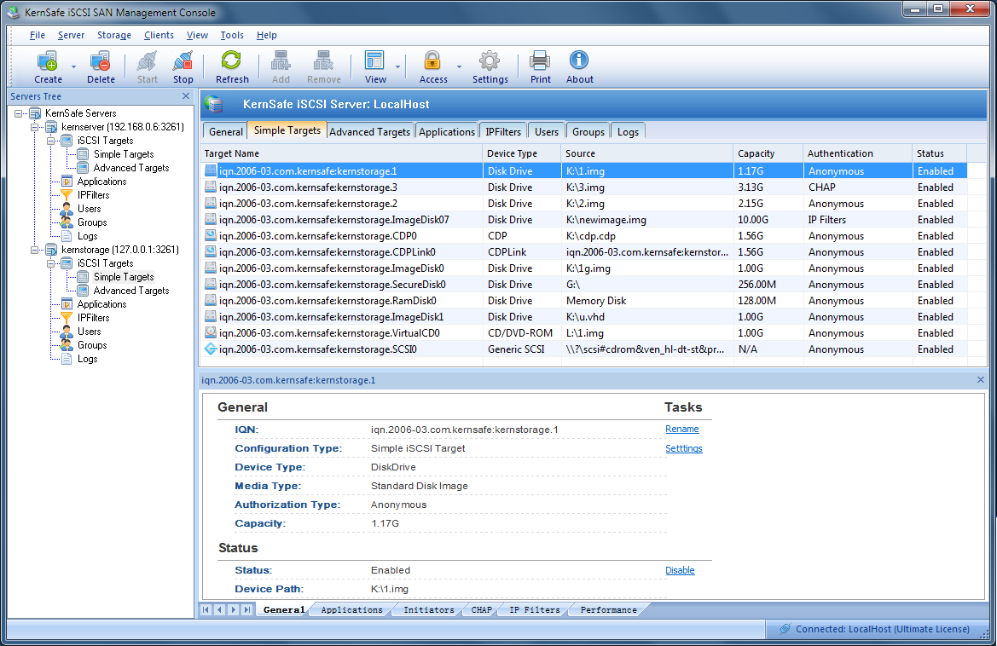The width and height of the screenshot is (997, 646).
Task: Close the Servers Tree panel
Action: (x=186, y=96)
